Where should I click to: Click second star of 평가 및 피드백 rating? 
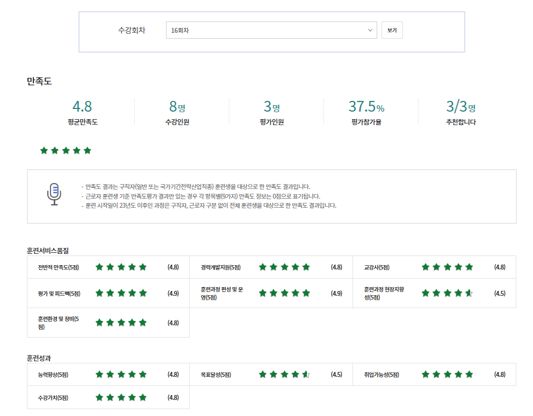click(110, 293)
